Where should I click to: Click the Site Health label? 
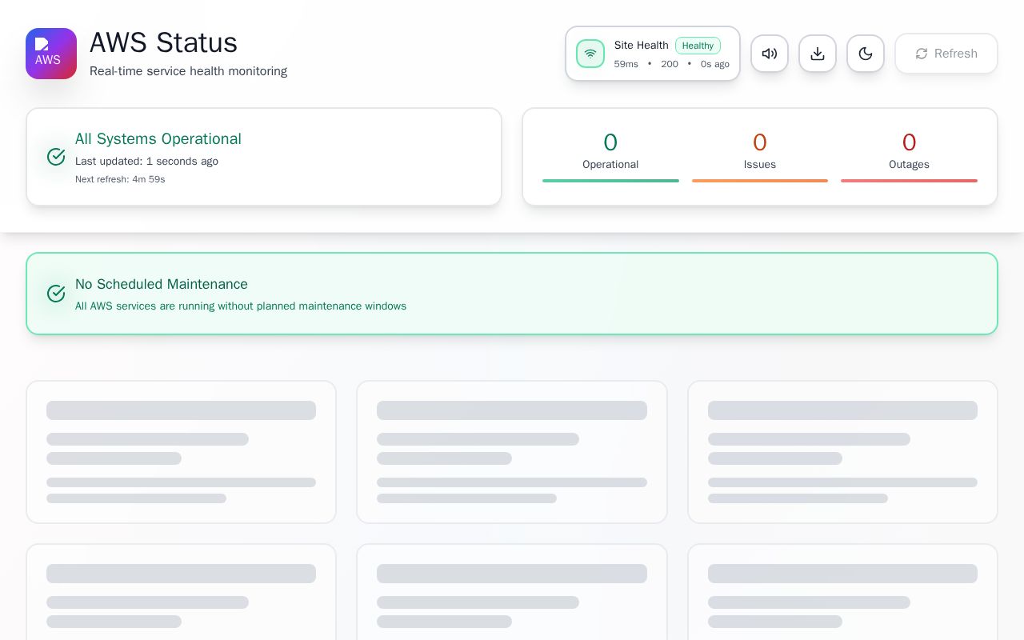click(x=642, y=46)
